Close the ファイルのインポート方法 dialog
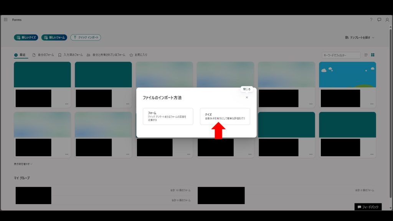This screenshot has width=393, height=221. (247, 97)
